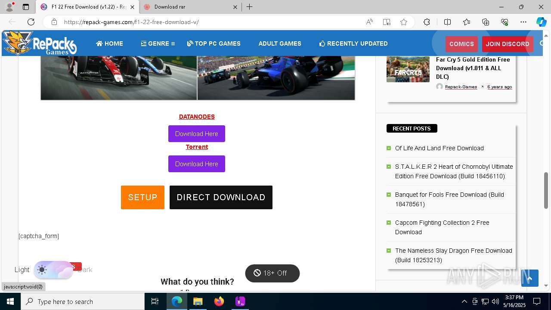
Task: Click the address bar URL
Action: (131, 22)
